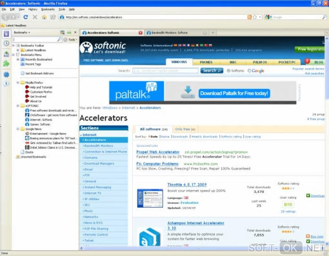
Task: Collapse the Google News bookmarks folder
Action: pos(18,129)
